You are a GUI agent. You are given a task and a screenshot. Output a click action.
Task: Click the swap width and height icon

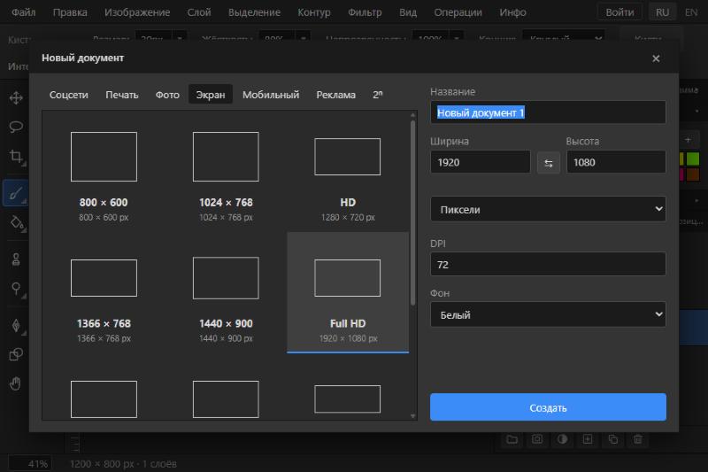point(548,163)
